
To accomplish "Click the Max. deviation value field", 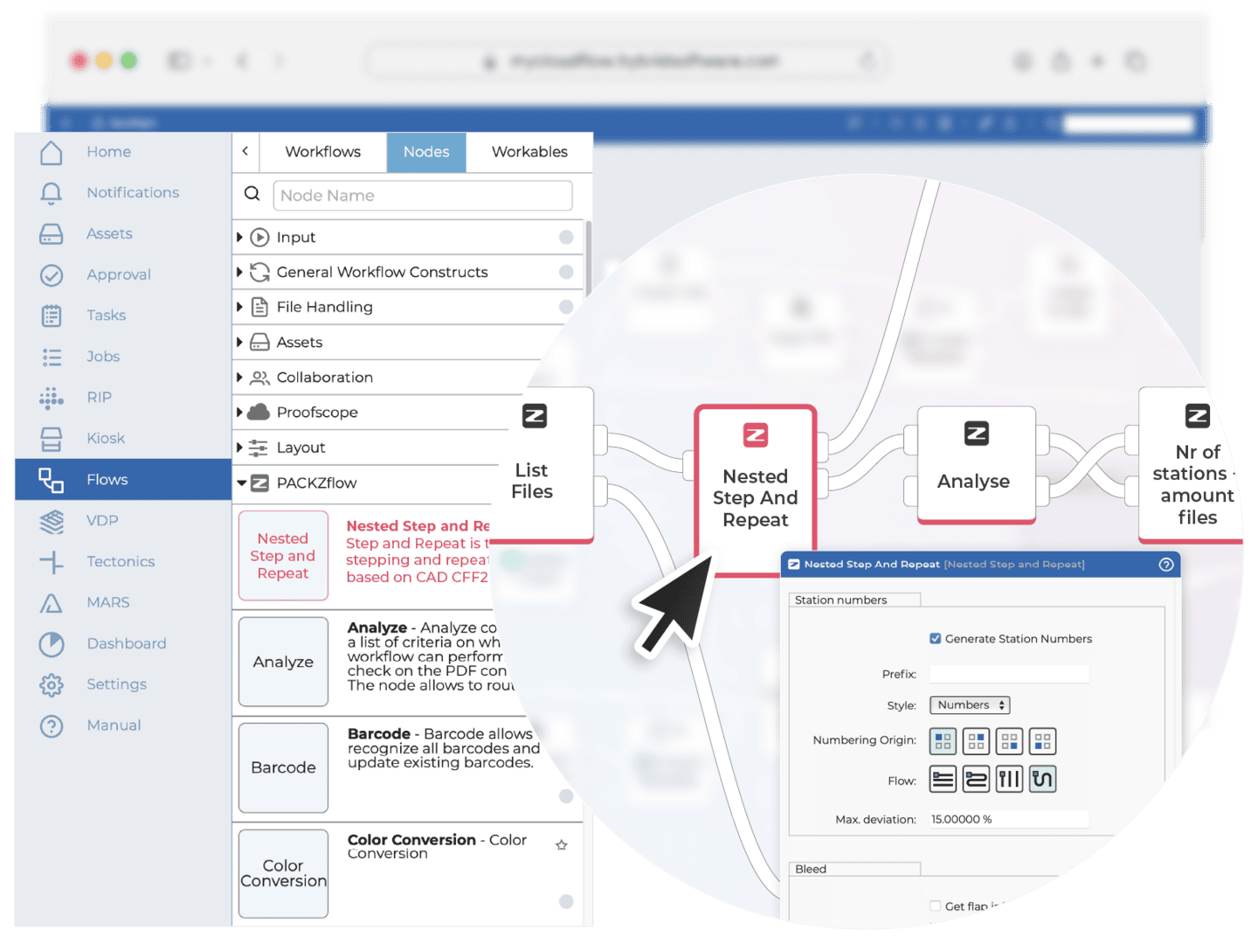I will tap(1009, 820).
